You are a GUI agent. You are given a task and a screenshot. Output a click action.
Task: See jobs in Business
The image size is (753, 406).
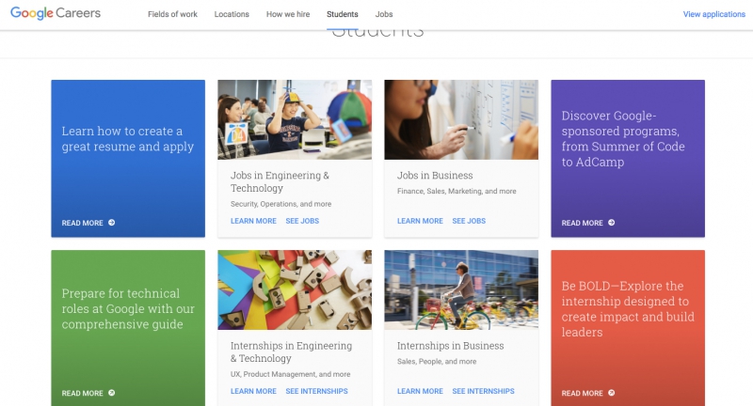pyautogui.click(x=469, y=221)
